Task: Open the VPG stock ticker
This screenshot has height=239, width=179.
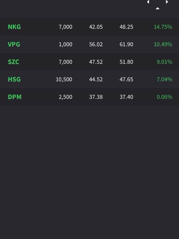Action: coord(14,44)
